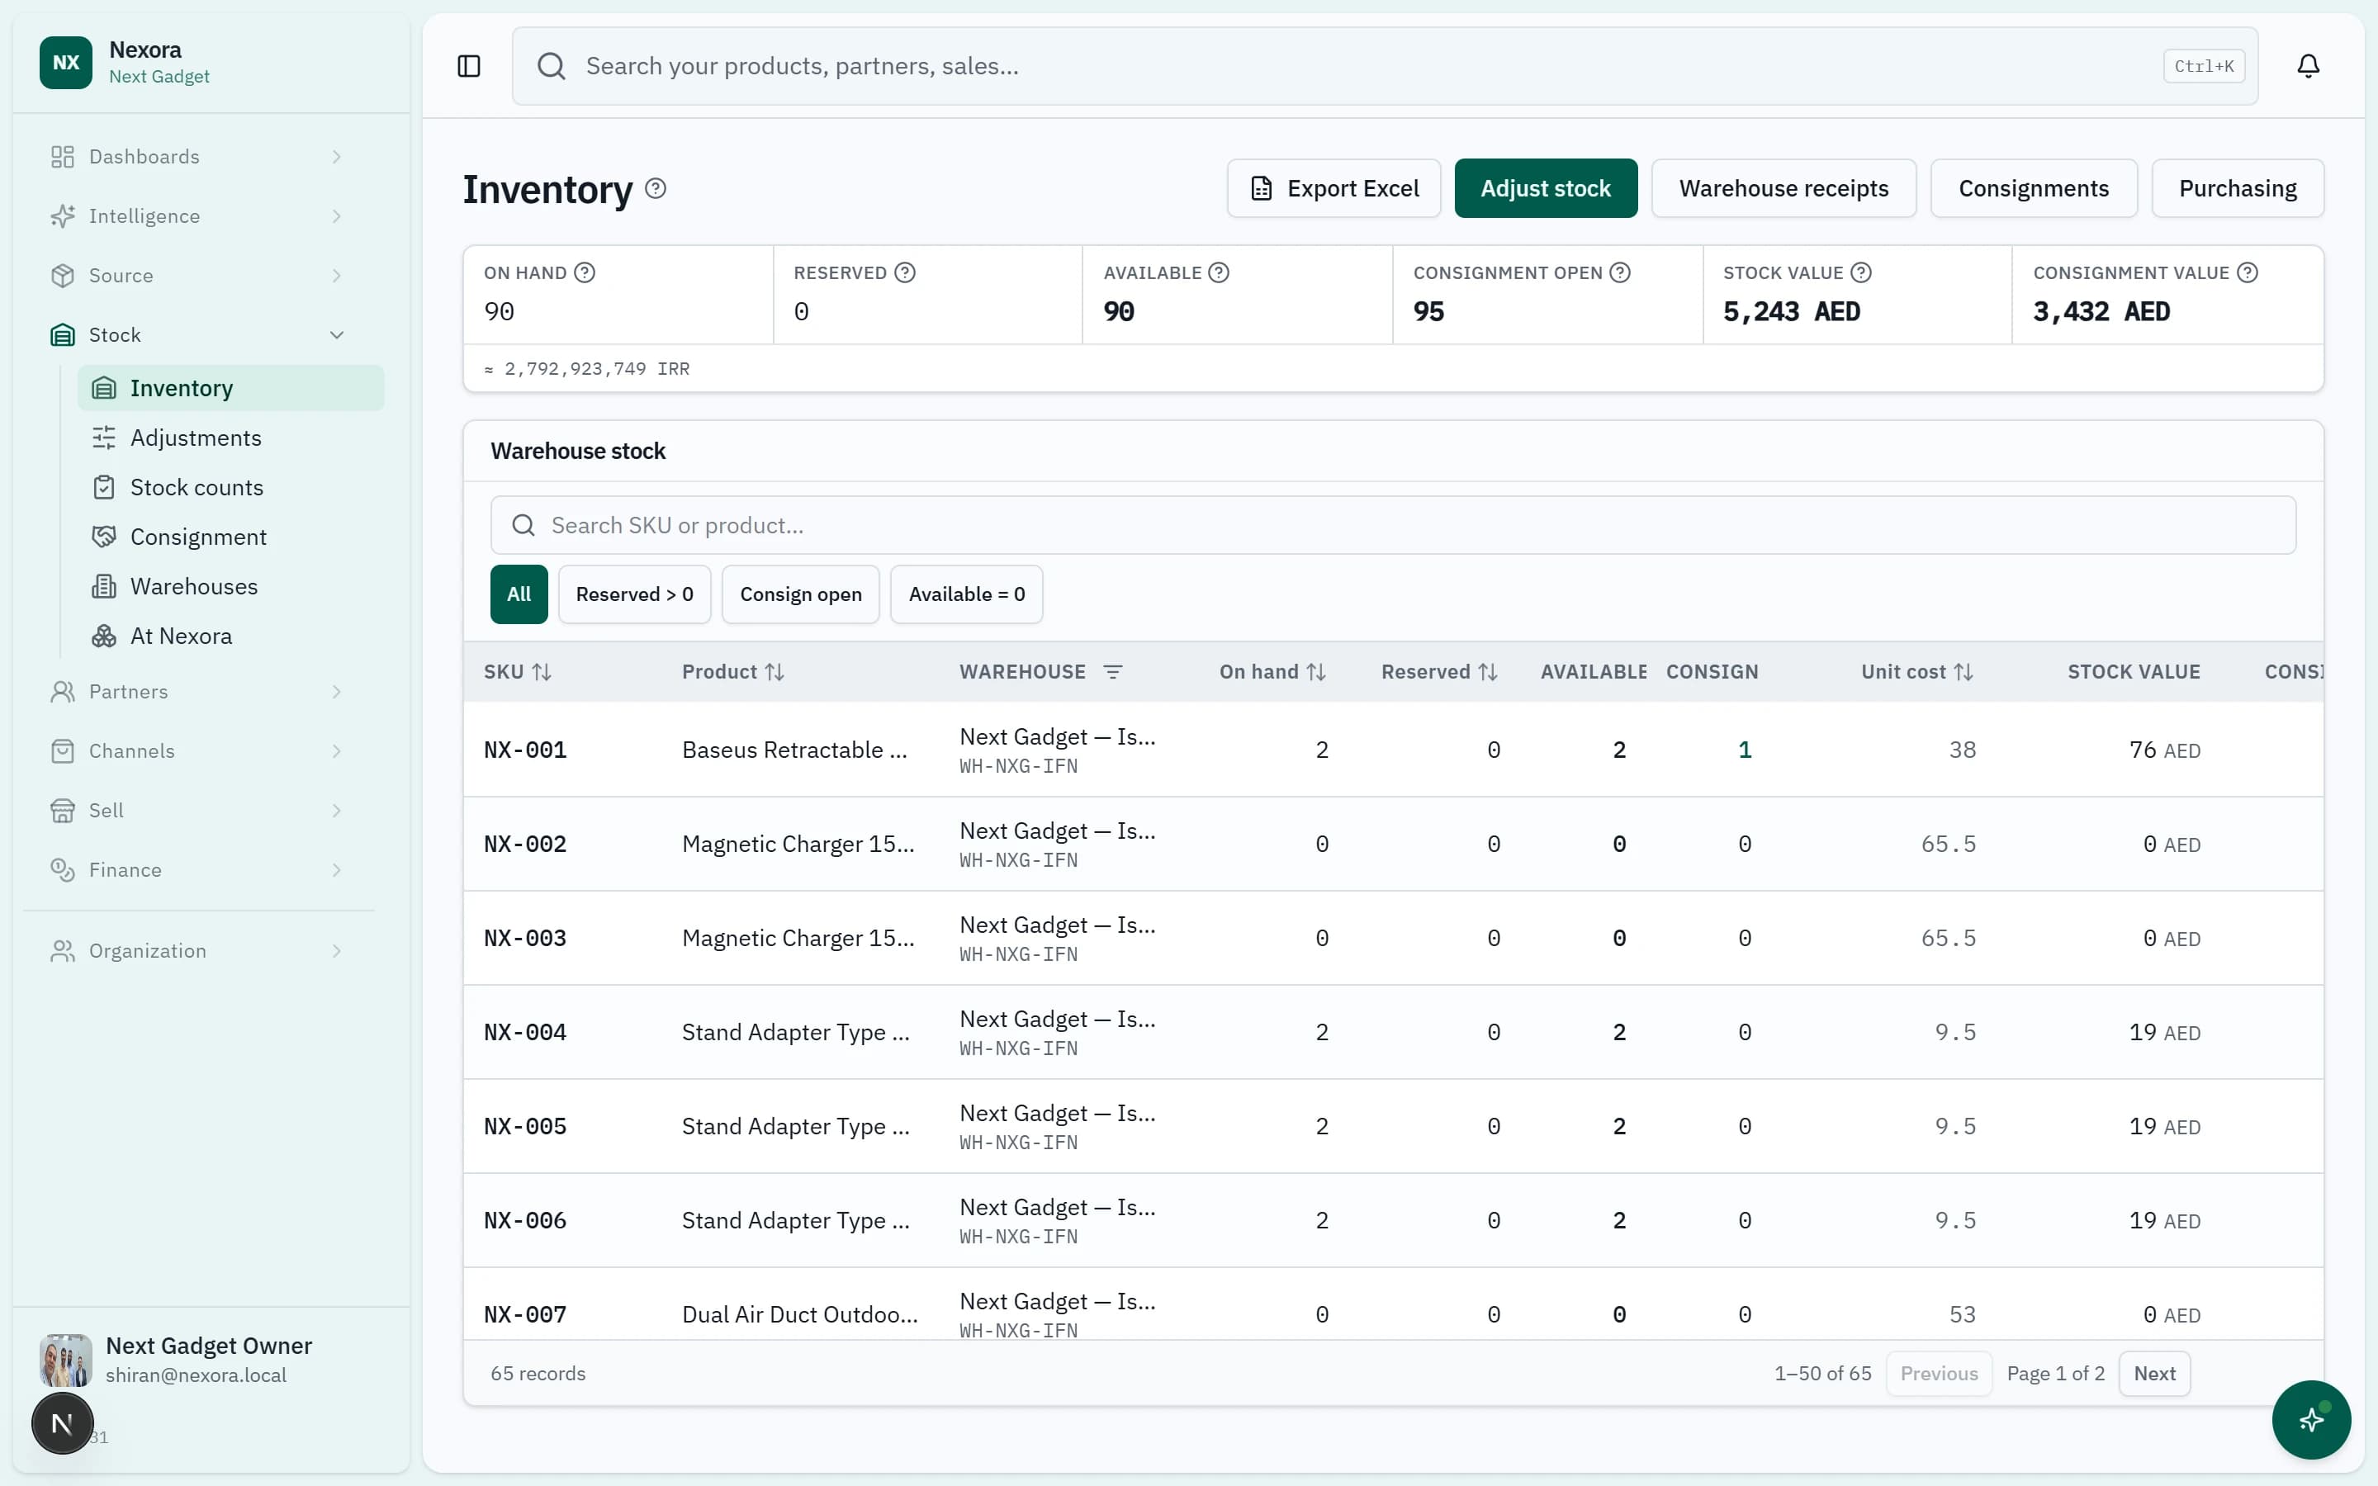
Task: Expand the Partners section
Action: pos(197,692)
